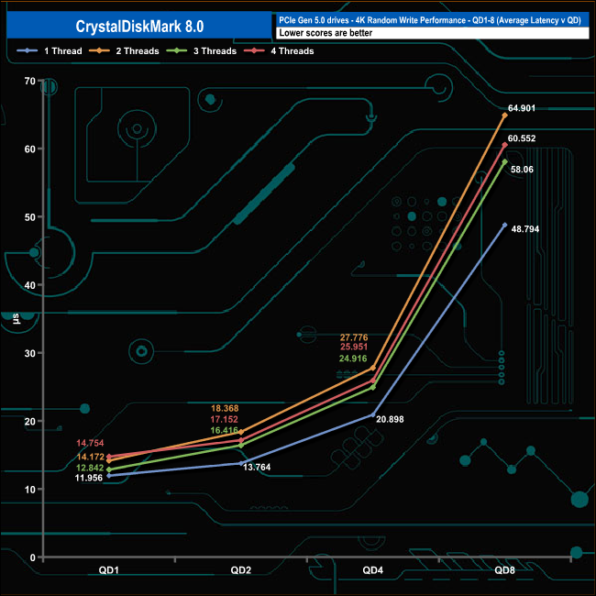The width and height of the screenshot is (596, 596).
Task: Click the 20.898 data label at QD4
Action: point(390,419)
